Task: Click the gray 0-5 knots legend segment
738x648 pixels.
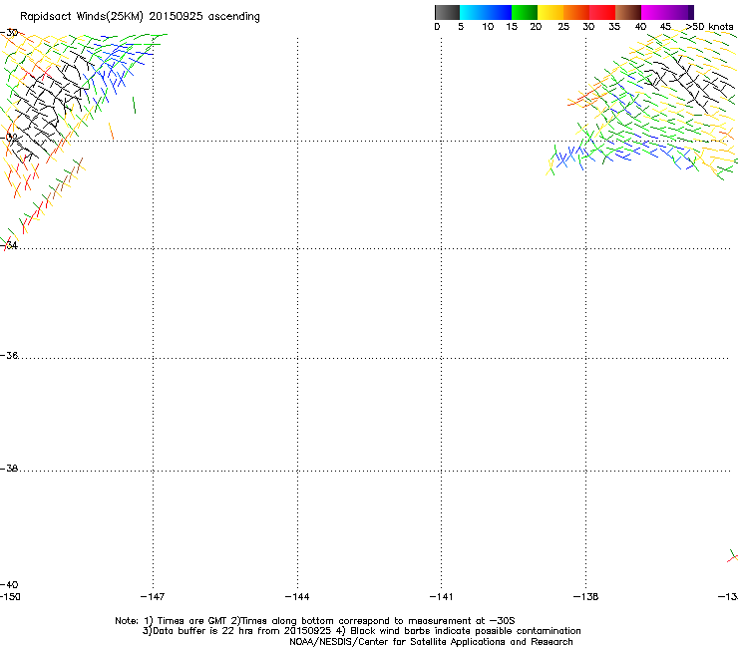Action: [447, 12]
